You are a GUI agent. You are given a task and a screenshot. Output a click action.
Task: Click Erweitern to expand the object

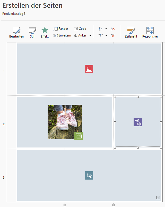click(62, 35)
